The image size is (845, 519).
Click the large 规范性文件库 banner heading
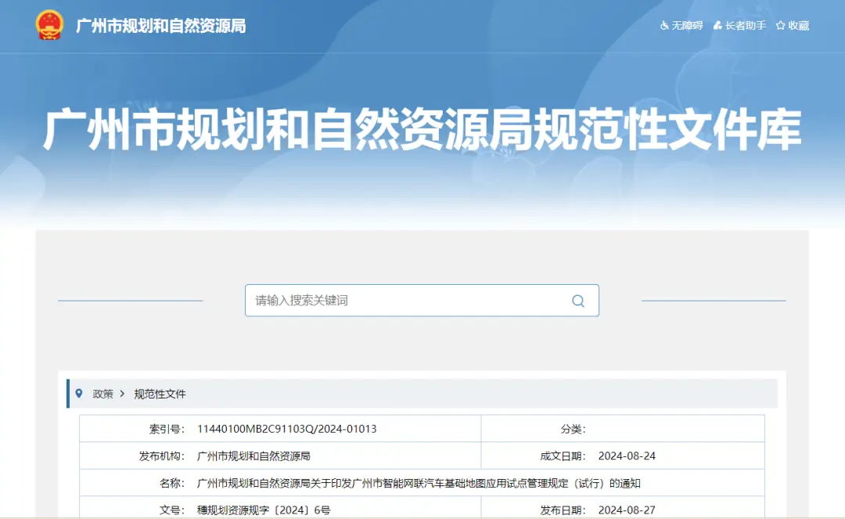coord(422,131)
